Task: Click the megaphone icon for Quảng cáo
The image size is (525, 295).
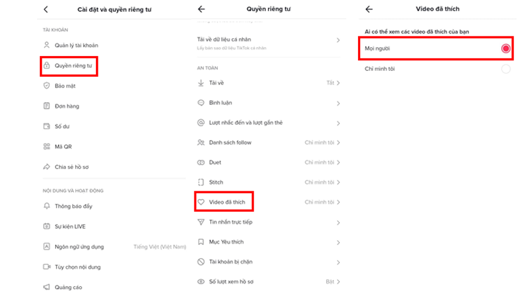Action: pos(47,287)
